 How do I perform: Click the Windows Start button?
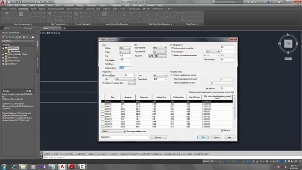point(4,167)
